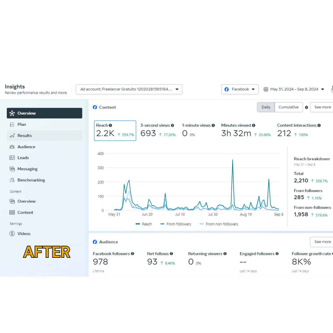Click the Returning viewers info icon
The image size is (333, 333).
tap(225, 253)
